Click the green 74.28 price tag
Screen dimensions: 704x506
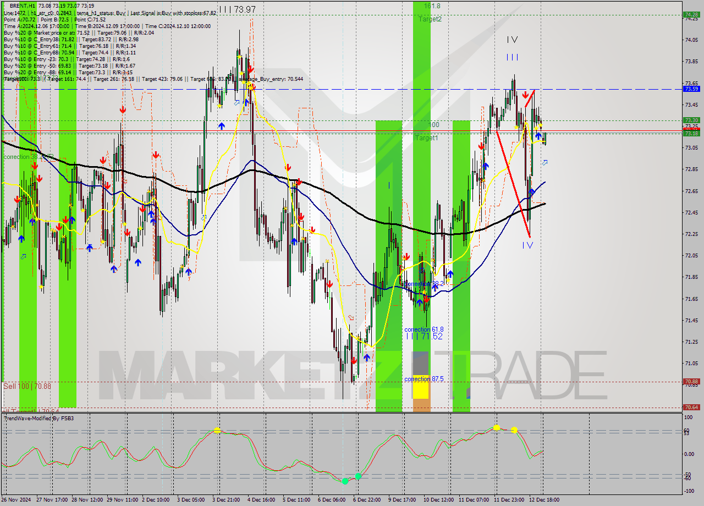[x=691, y=15]
